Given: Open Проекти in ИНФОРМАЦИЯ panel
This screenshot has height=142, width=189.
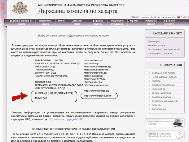Looking at the screenshot, I should [x=156, y=81].
